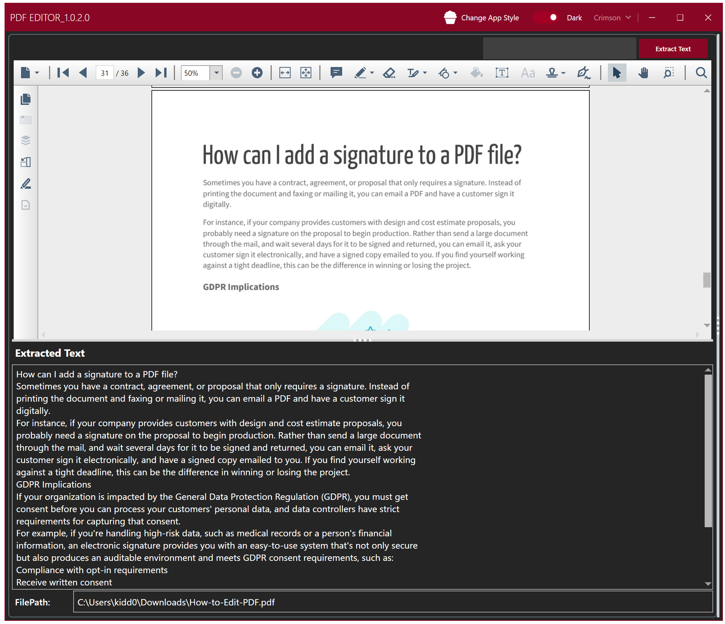
Task: Open the Change App Style menu
Action: pyautogui.click(x=489, y=18)
